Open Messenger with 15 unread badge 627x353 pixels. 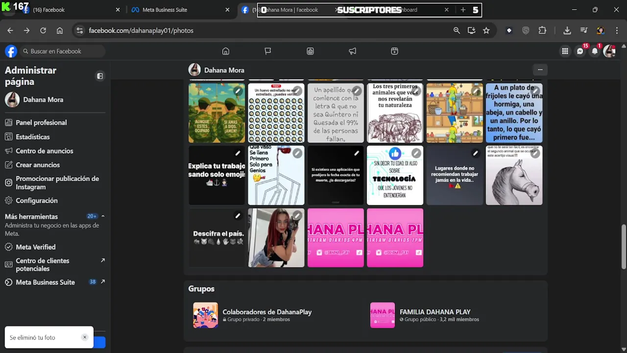click(580, 51)
